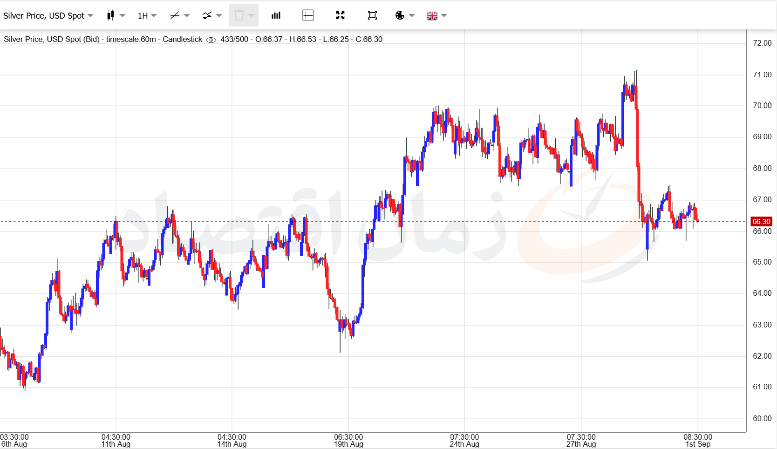Click the candlestick chart type icon

[x=110, y=15]
